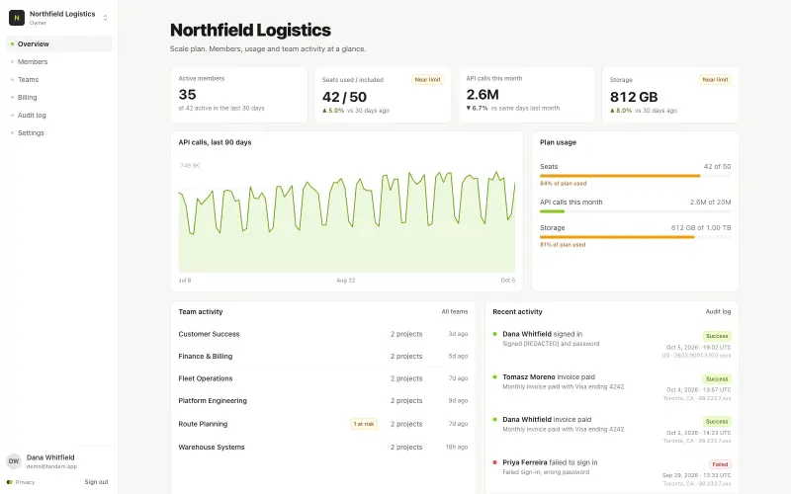The width and height of the screenshot is (791, 494).
Task: Open the Audit log sidebar item
Action: pos(59,115)
